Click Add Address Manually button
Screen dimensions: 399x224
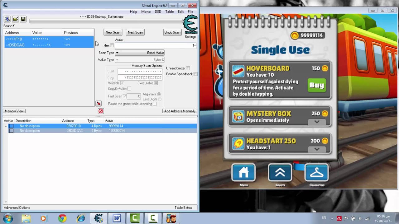pyautogui.click(x=180, y=111)
